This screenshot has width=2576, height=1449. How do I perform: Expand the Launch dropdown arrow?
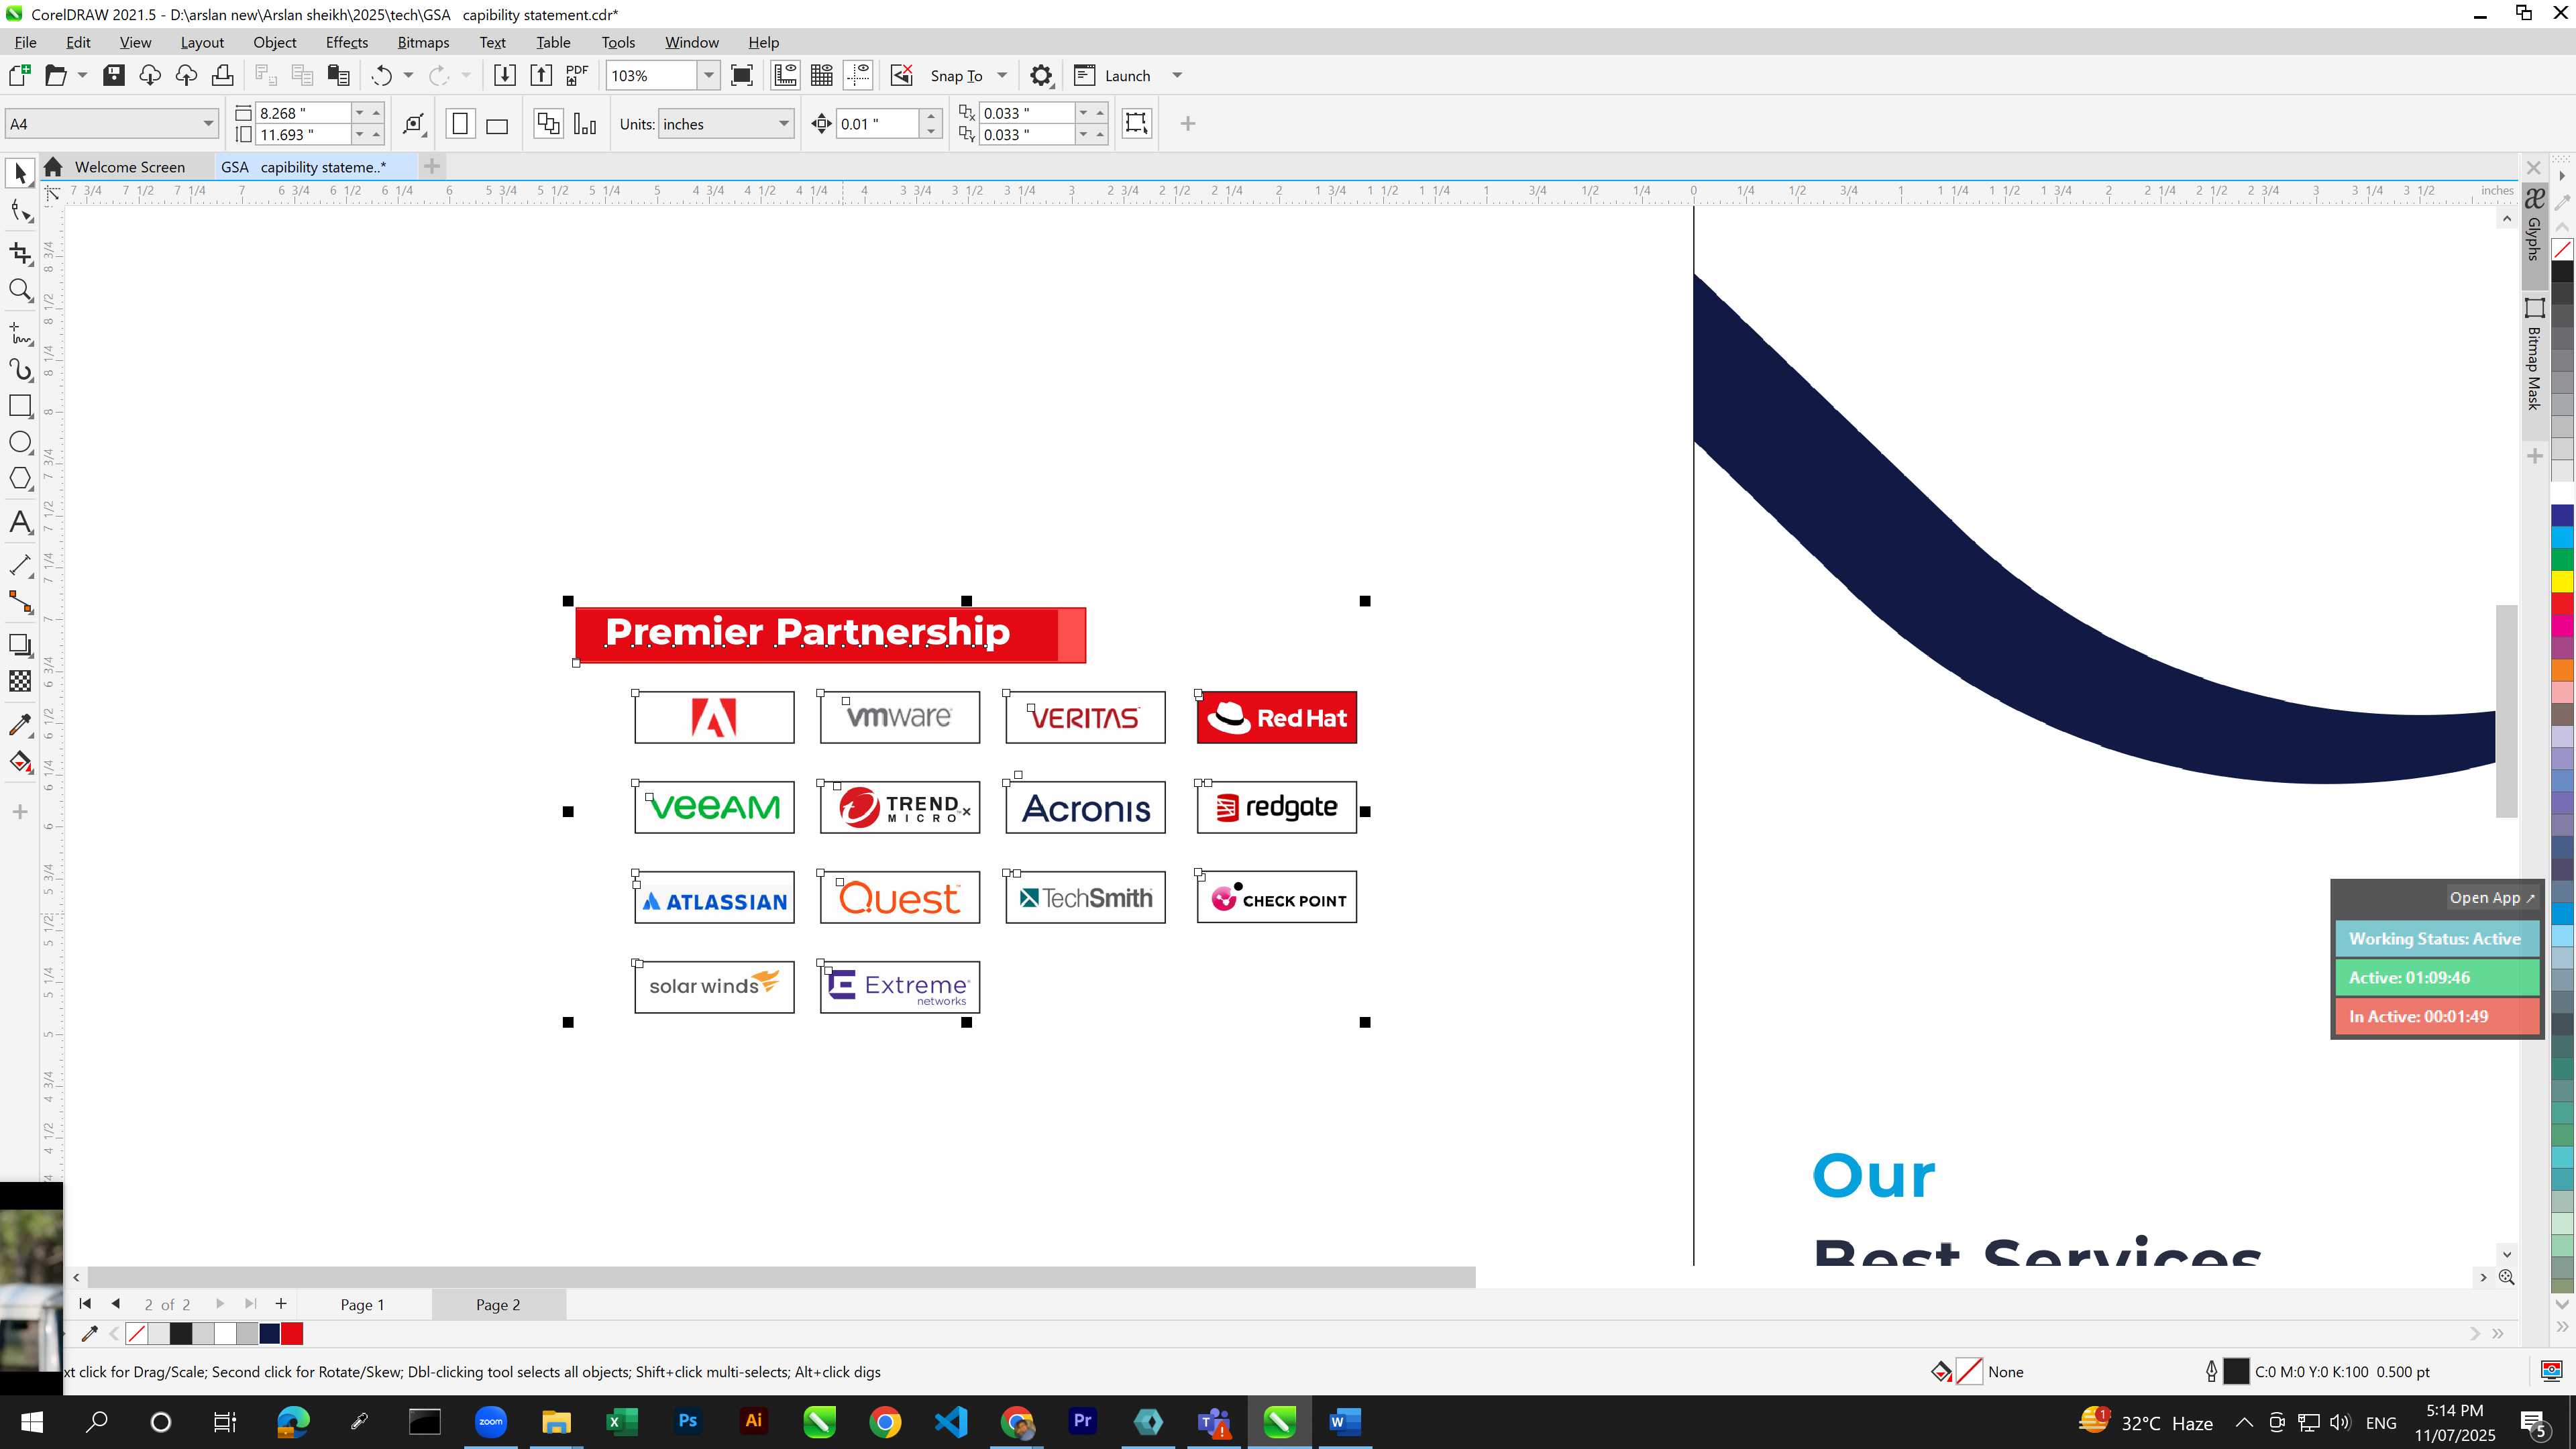[x=1177, y=75]
